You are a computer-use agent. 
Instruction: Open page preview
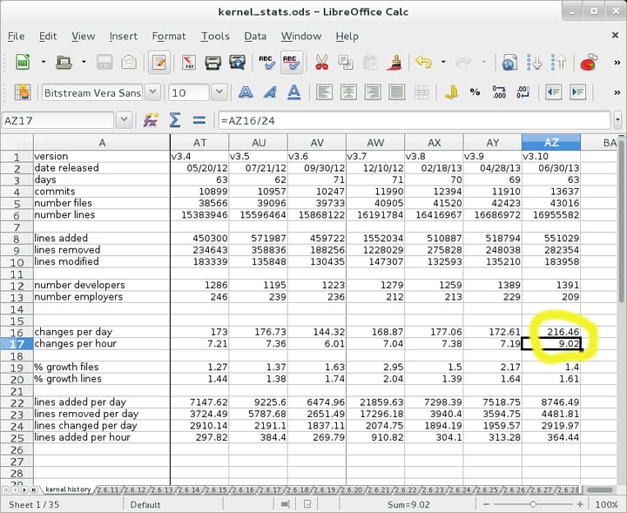(x=237, y=62)
